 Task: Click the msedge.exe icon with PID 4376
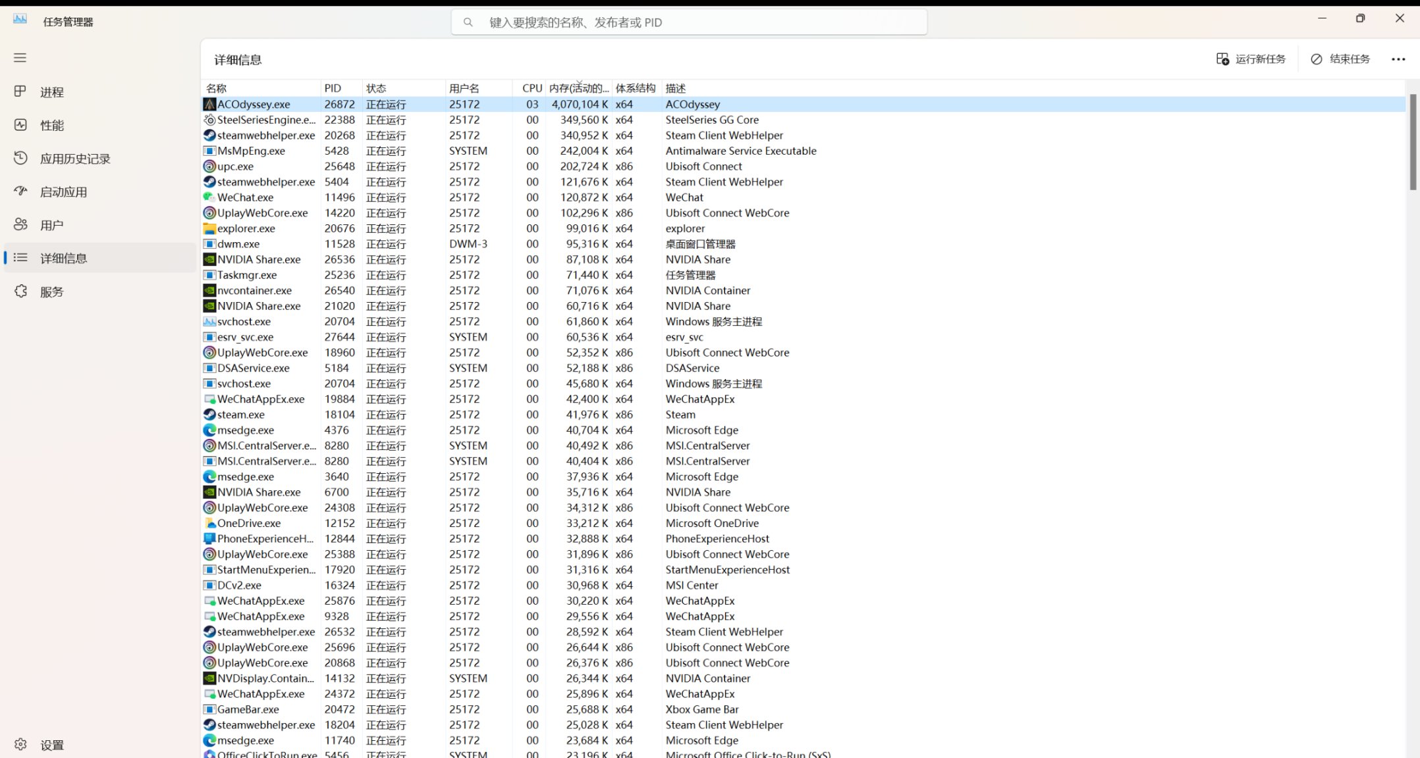[209, 430]
